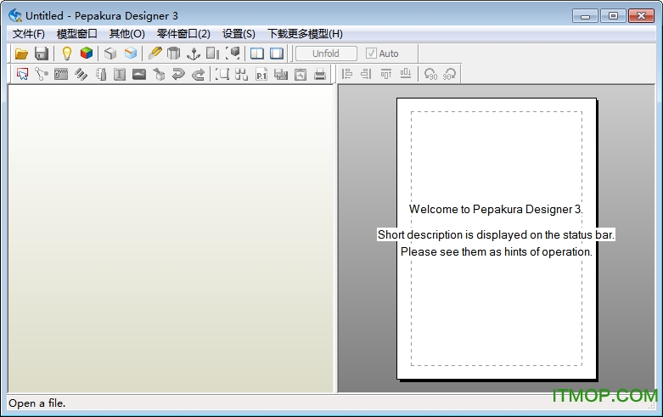Click the Open file folder icon
This screenshot has width=663, height=417.
[x=22, y=54]
